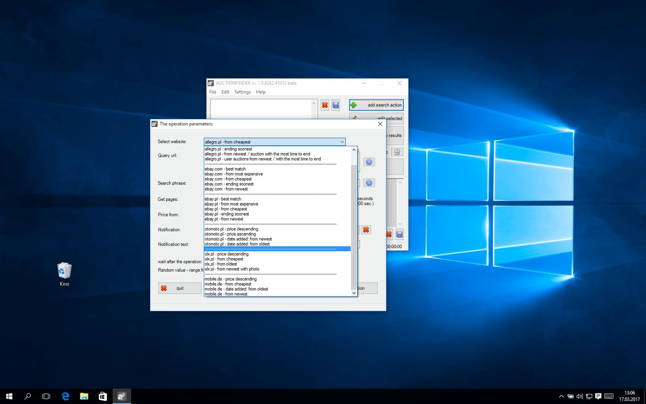Pick mobile.de - from newest
Screen dimensions: 646x404
[x=277, y=294]
